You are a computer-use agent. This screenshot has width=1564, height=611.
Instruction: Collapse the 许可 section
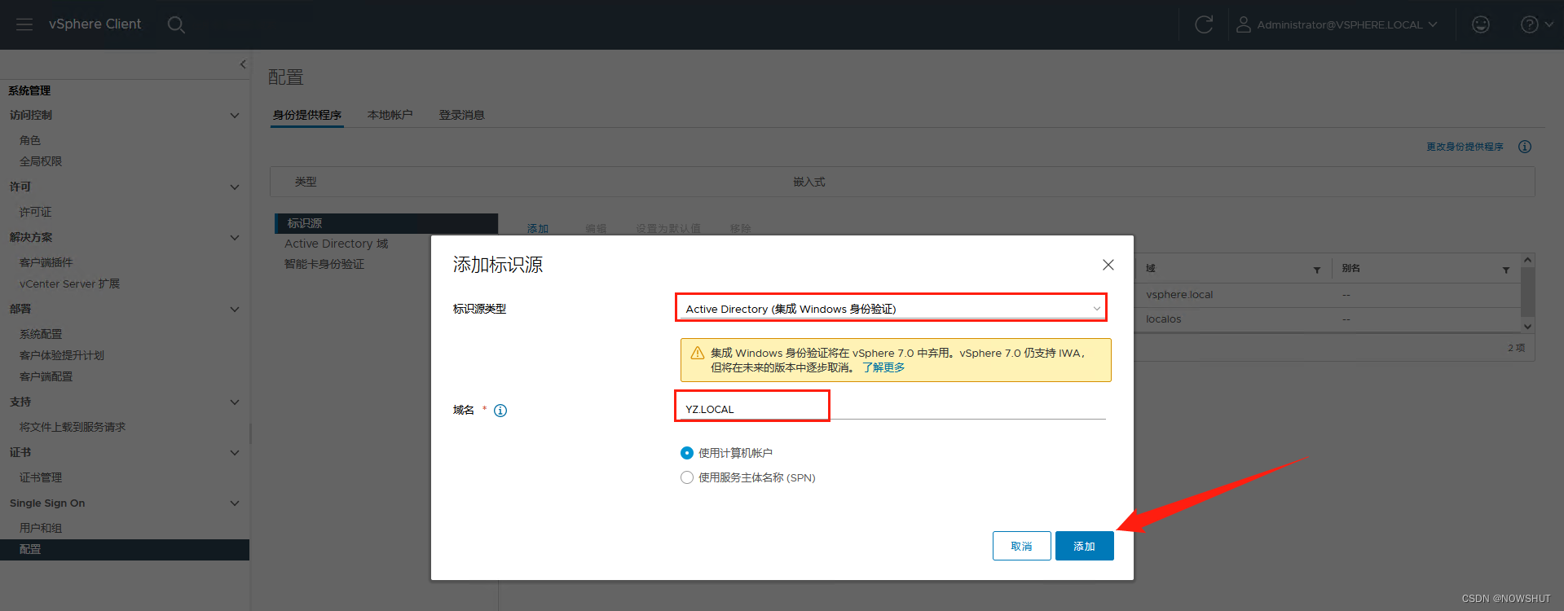click(x=235, y=187)
